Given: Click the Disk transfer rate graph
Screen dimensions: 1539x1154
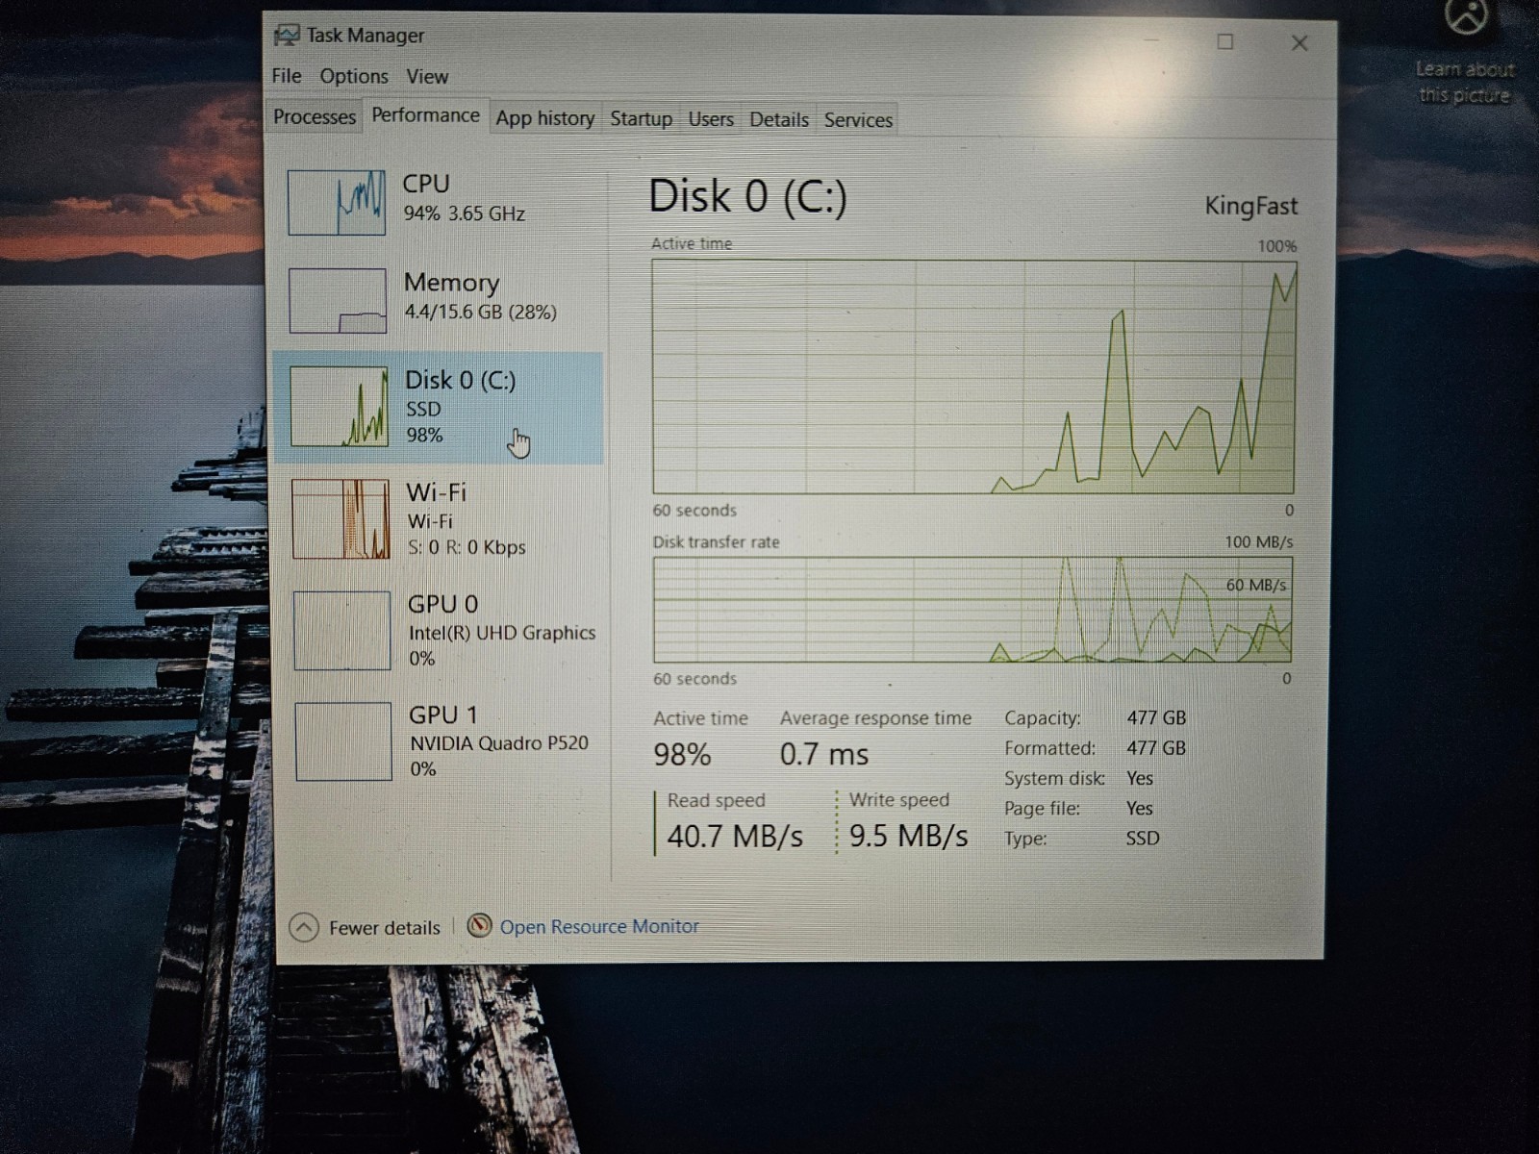Looking at the screenshot, I should coord(972,609).
